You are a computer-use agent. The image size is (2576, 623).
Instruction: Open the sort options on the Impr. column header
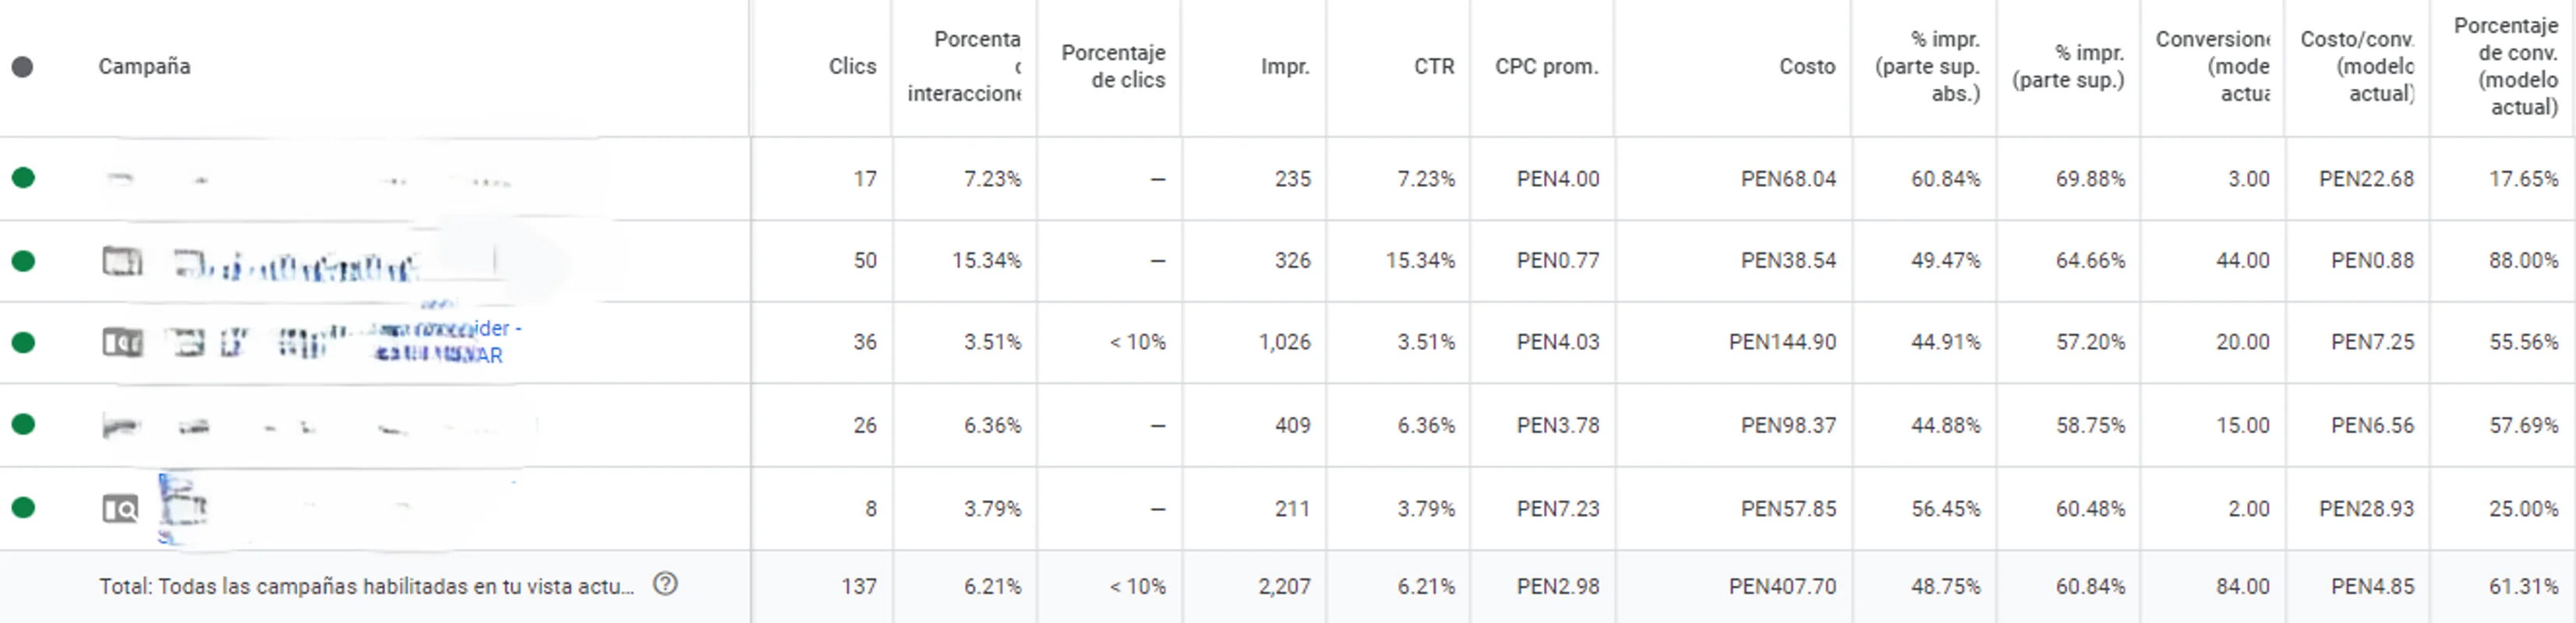pos(1284,66)
